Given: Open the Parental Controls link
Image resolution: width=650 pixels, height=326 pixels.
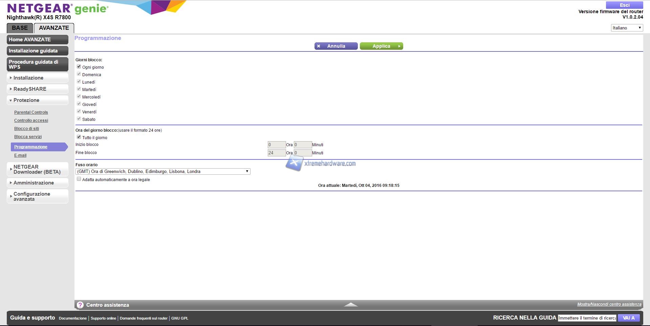Looking at the screenshot, I should [31, 112].
